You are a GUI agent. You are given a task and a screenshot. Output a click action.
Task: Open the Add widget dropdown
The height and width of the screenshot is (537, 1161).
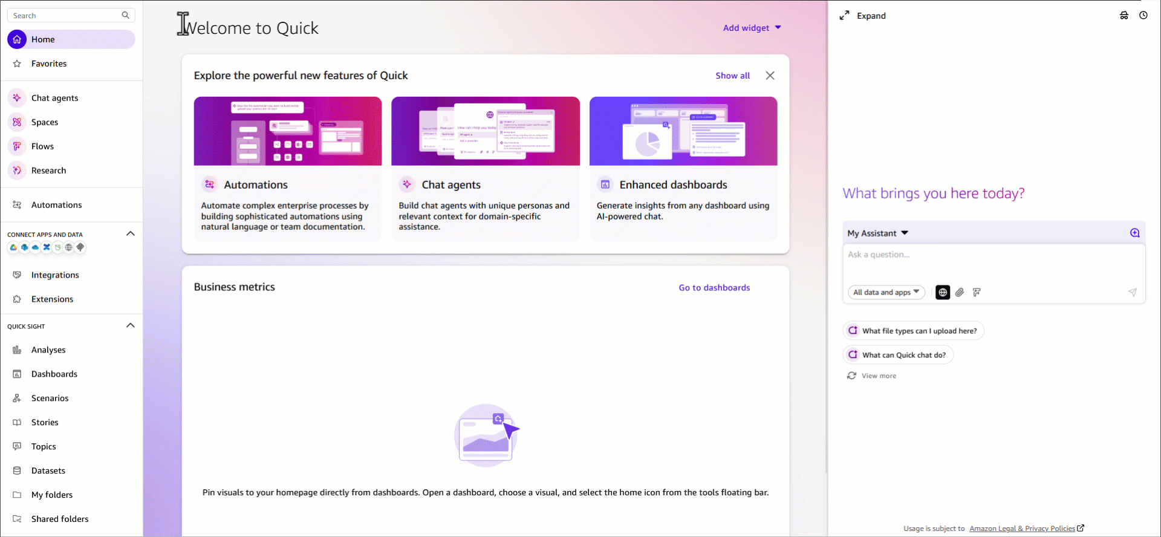click(752, 28)
